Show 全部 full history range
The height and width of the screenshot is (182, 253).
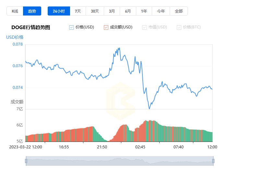pos(179,11)
